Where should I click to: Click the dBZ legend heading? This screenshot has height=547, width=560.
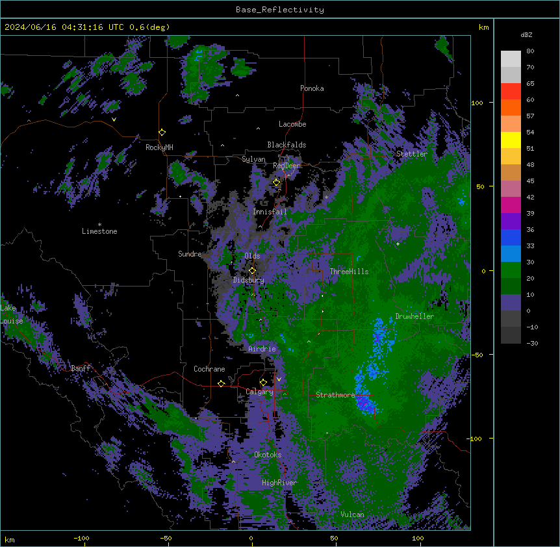coord(526,35)
